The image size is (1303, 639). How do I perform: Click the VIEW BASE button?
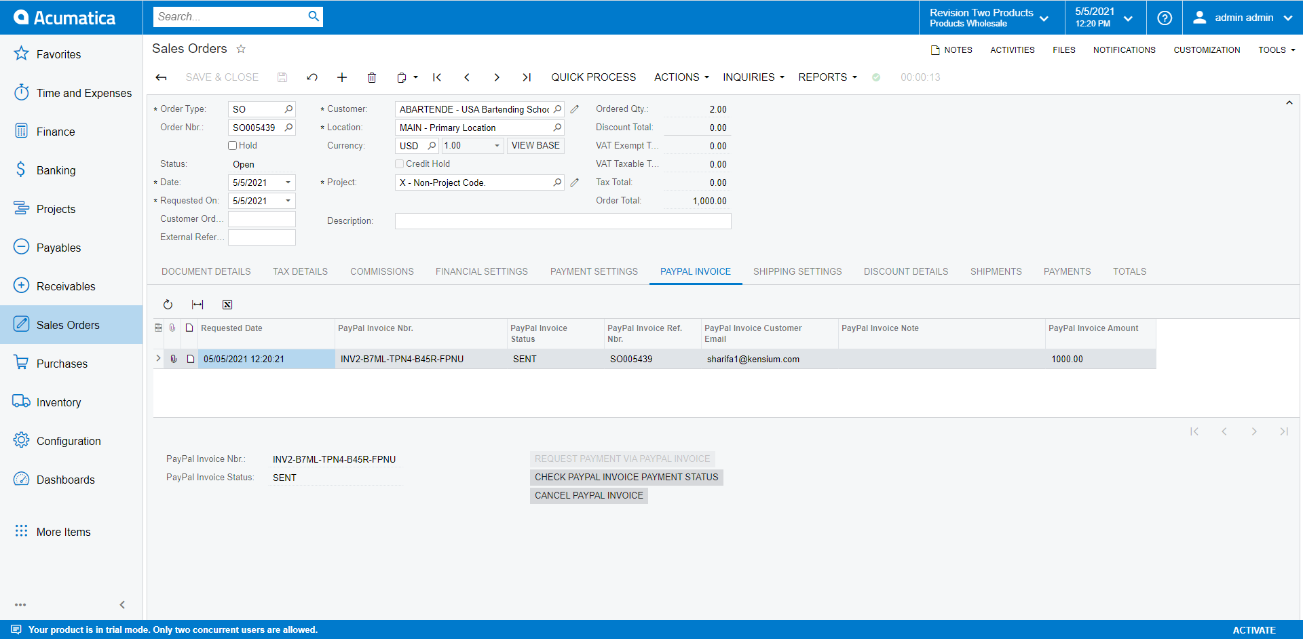(535, 146)
